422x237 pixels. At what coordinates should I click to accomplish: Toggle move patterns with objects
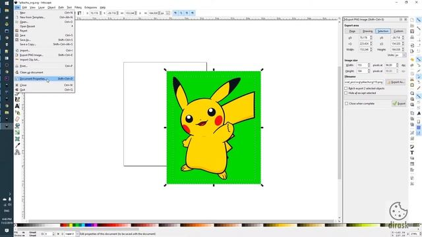(193, 13)
